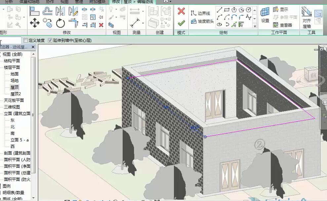Switch to the 附加模块 ribbon tab
Image resolution: width=327 pixels, height=201 pixels.
(98, 2)
